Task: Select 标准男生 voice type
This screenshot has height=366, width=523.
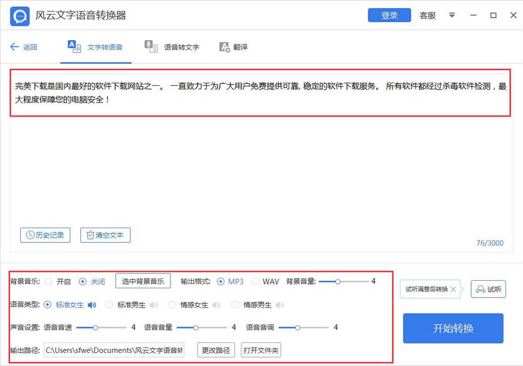Action: (109, 305)
